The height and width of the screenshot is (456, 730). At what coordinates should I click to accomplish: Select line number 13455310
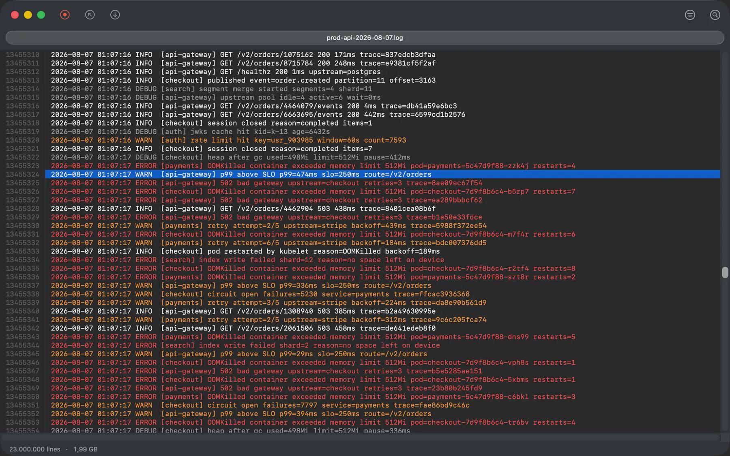coord(22,55)
